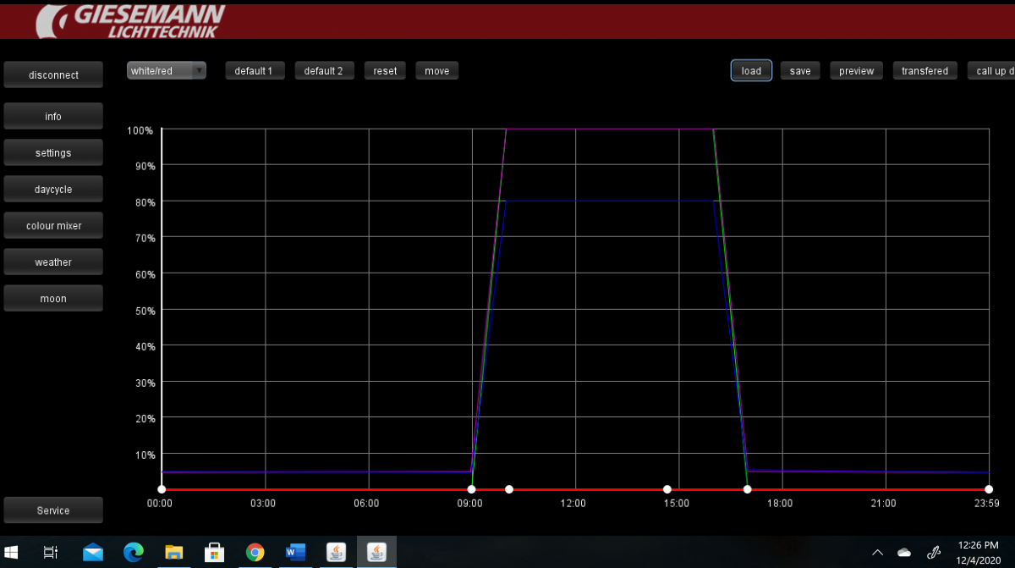Click the disconnect button
Viewport: 1015px width, 568px height.
pos(53,74)
